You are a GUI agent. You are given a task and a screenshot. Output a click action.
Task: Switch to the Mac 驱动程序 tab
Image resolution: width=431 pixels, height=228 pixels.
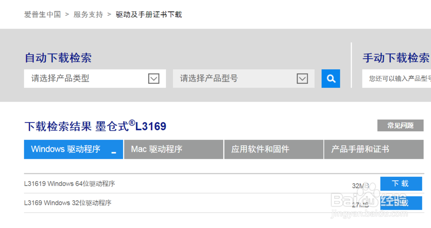pos(173,149)
